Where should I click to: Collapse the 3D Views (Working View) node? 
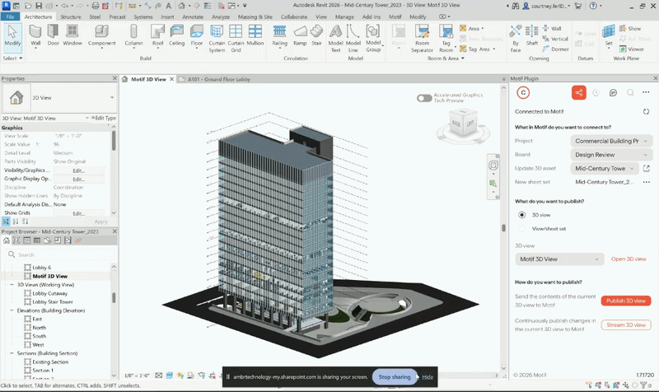pos(12,284)
